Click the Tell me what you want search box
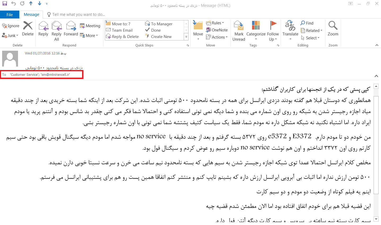This screenshot has height=225, width=381. coord(76,15)
